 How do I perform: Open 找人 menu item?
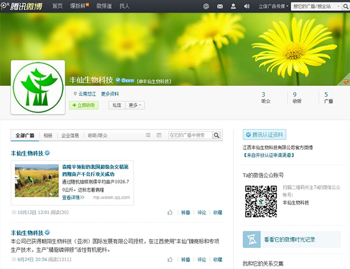(x=124, y=6)
